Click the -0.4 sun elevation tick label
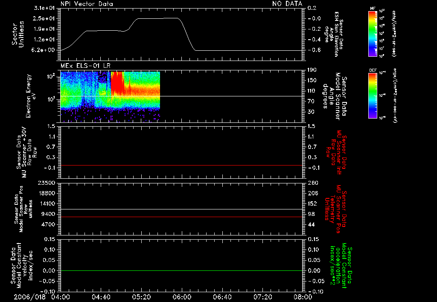This screenshot has width=437, height=302. click(x=314, y=40)
